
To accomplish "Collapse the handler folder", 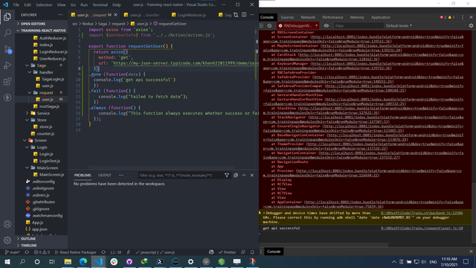I will point(46,72).
